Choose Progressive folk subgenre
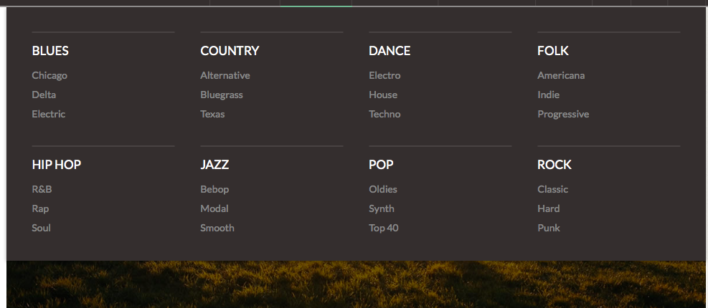Image resolution: width=708 pixels, height=308 pixels. click(x=563, y=114)
